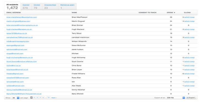Select the name Terry Wood

pyautogui.click(x=76, y=33)
